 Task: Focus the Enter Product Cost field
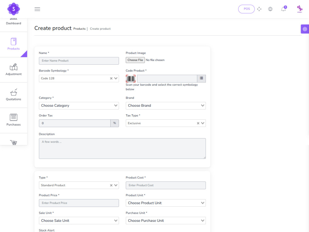[166, 185]
